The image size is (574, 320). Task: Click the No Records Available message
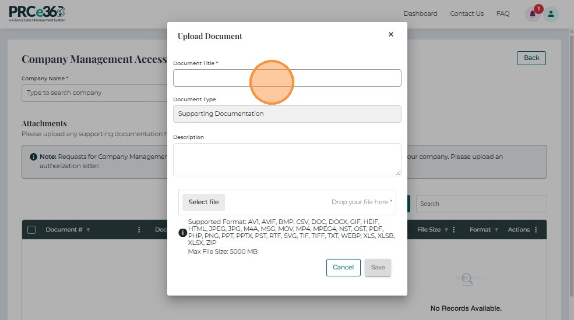click(466, 308)
